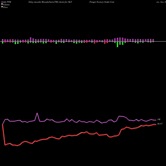Click the '86.87' price value label
Image resolution: width=166 pixels, height=166 pixels.
(160, 124)
